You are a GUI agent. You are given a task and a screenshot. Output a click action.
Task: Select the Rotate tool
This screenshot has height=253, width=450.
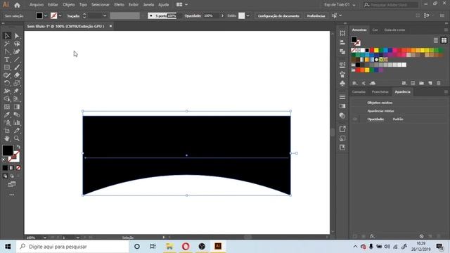point(7,83)
